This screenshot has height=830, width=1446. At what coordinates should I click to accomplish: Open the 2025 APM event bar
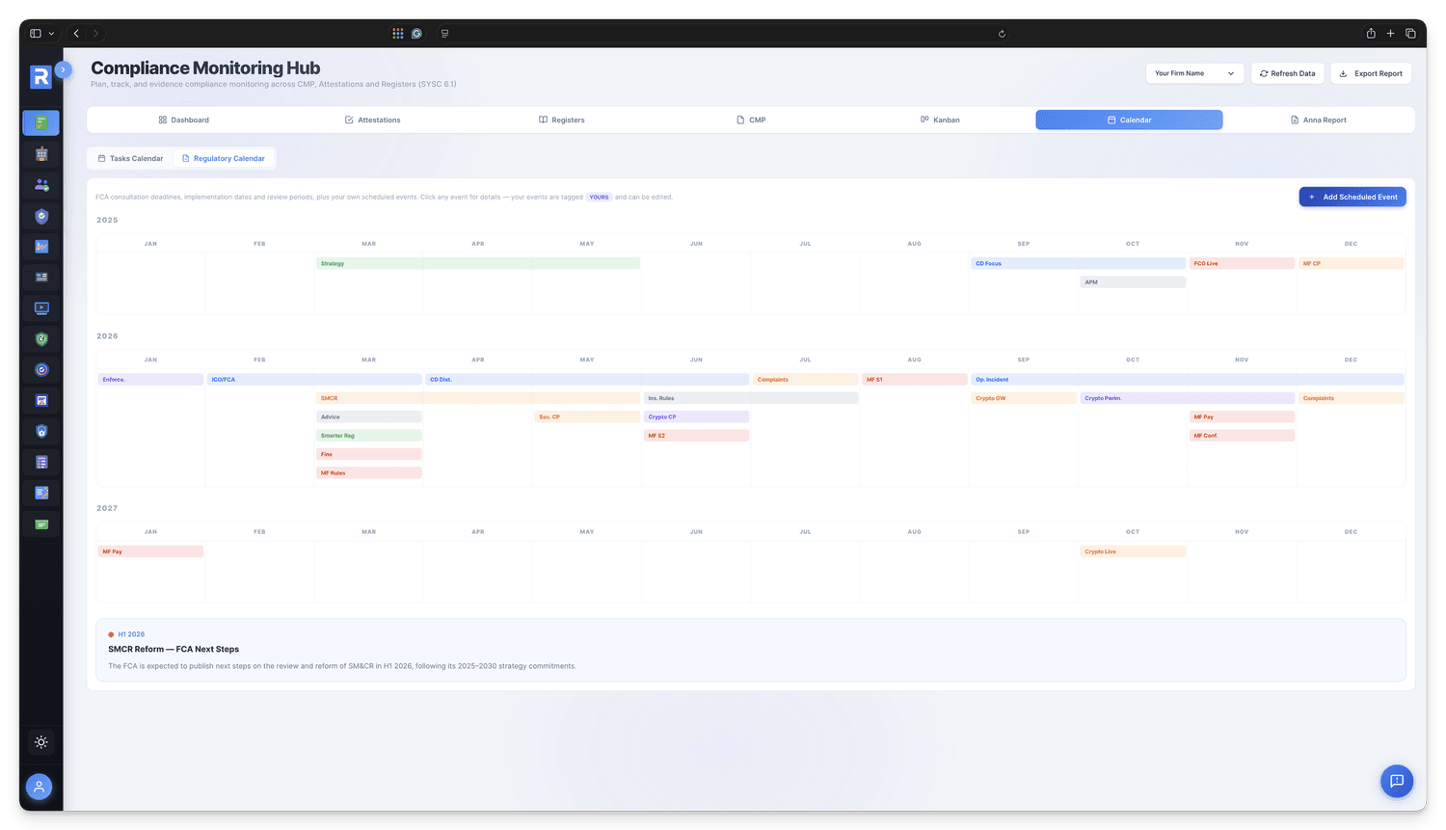coord(1133,282)
